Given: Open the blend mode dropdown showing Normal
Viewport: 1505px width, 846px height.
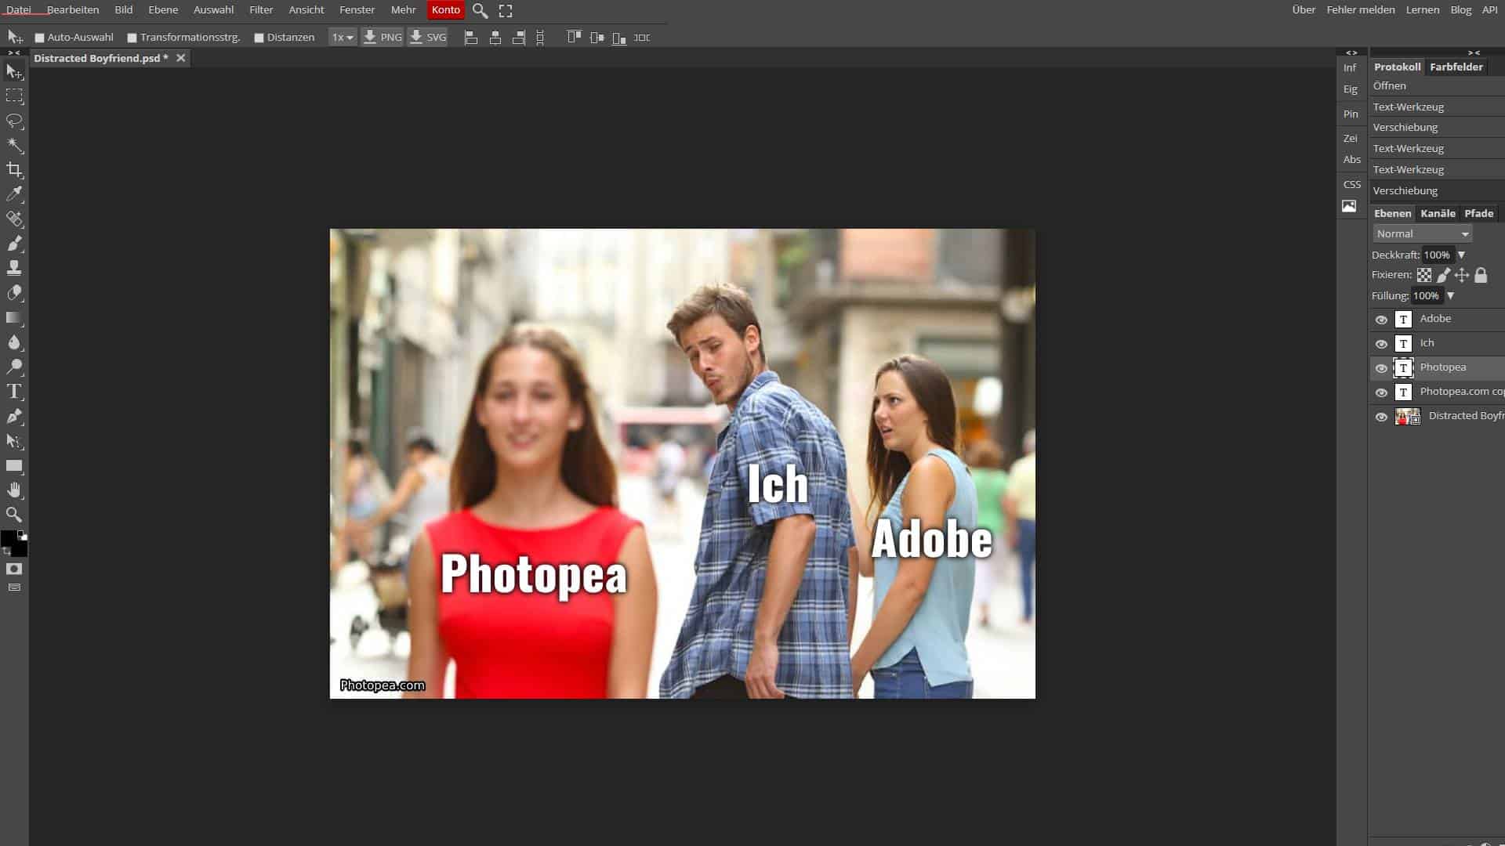Looking at the screenshot, I should [x=1421, y=233].
